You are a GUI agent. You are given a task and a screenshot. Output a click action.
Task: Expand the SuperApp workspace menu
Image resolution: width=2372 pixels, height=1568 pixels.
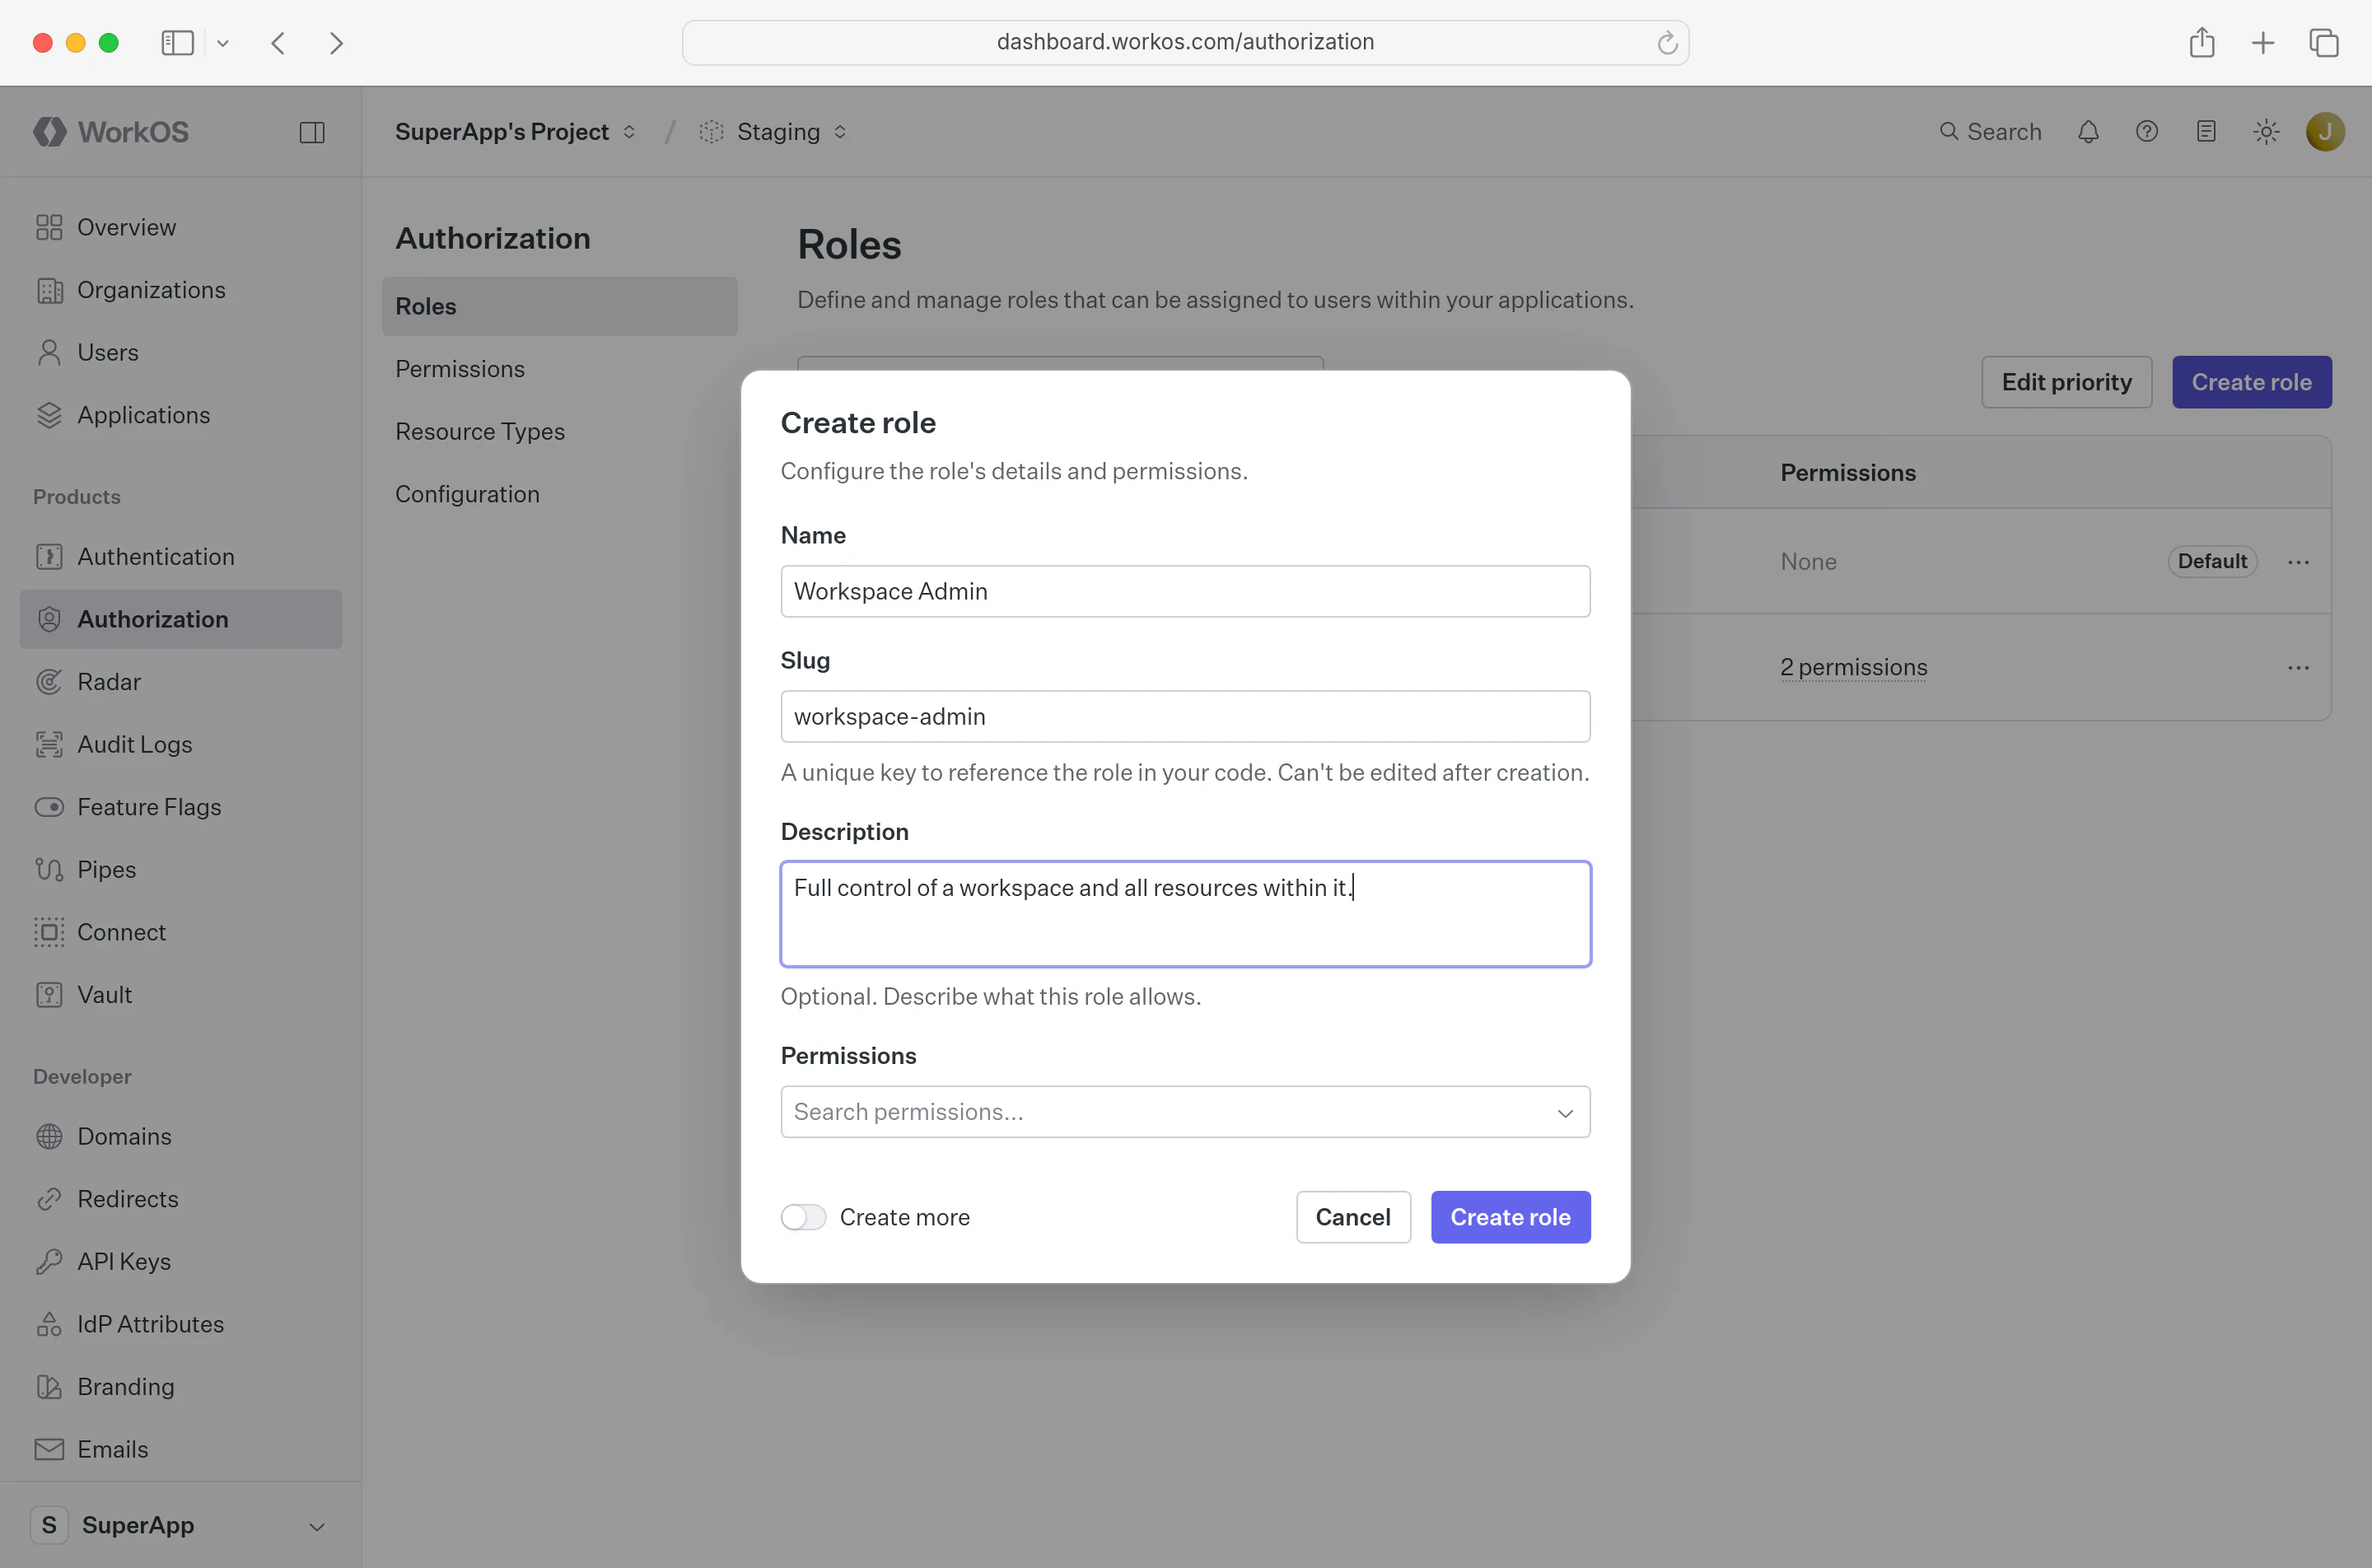click(x=180, y=1525)
